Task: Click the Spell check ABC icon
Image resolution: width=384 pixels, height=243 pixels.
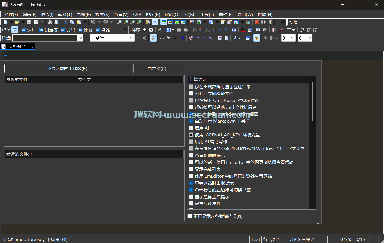Action: tap(192, 22)
